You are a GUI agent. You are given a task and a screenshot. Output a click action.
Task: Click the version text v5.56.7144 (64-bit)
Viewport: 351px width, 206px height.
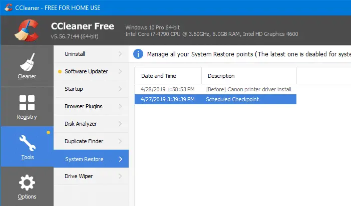[75, 36]
